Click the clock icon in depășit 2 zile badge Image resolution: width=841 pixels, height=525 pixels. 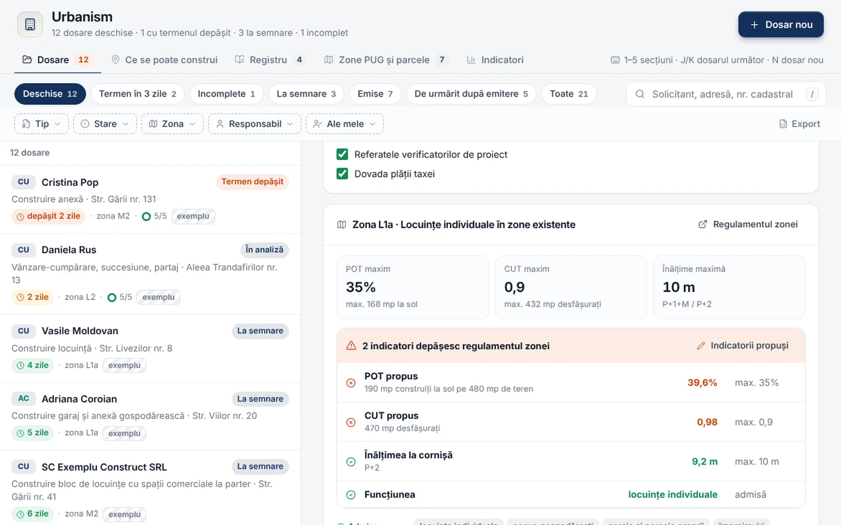[x=20, y=217]
